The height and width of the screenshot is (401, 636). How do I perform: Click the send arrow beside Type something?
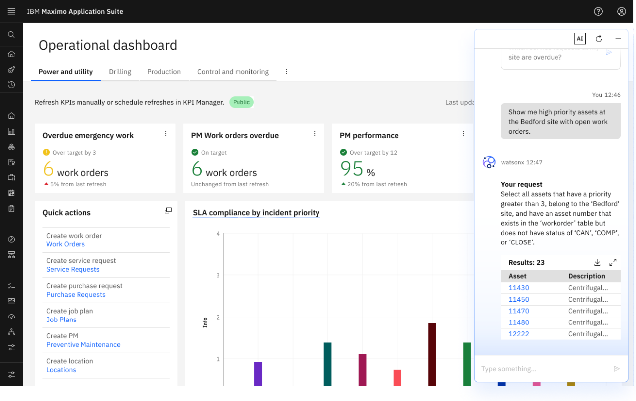617,369
